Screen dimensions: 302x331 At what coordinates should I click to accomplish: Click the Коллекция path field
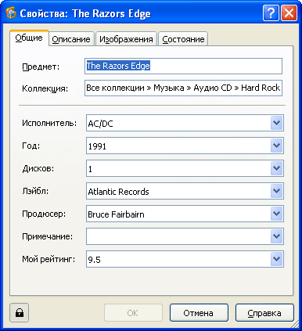(x=183, y=88)
